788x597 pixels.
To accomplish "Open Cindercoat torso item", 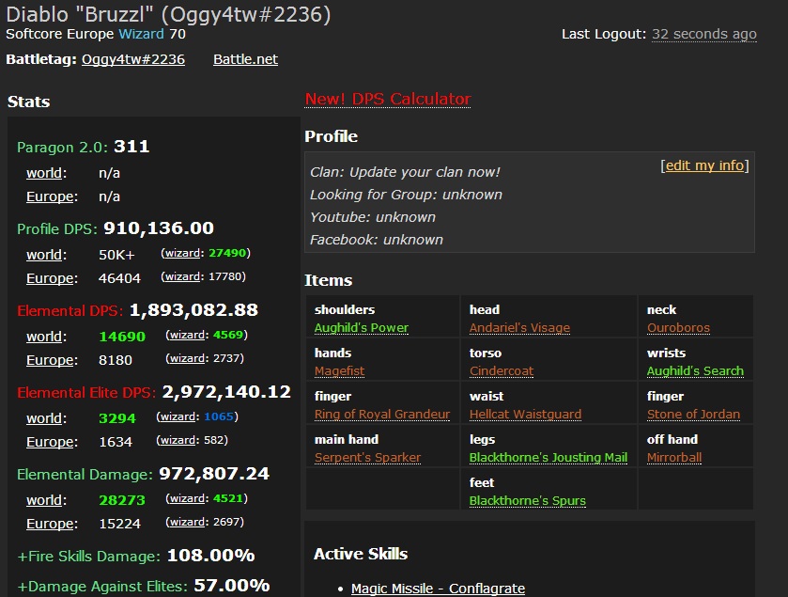I will click(502, 371).
